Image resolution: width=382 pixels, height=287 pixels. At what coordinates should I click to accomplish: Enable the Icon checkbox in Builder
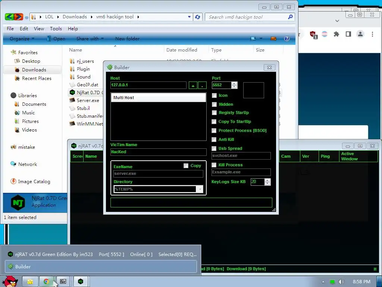click(x=214, y=95)
